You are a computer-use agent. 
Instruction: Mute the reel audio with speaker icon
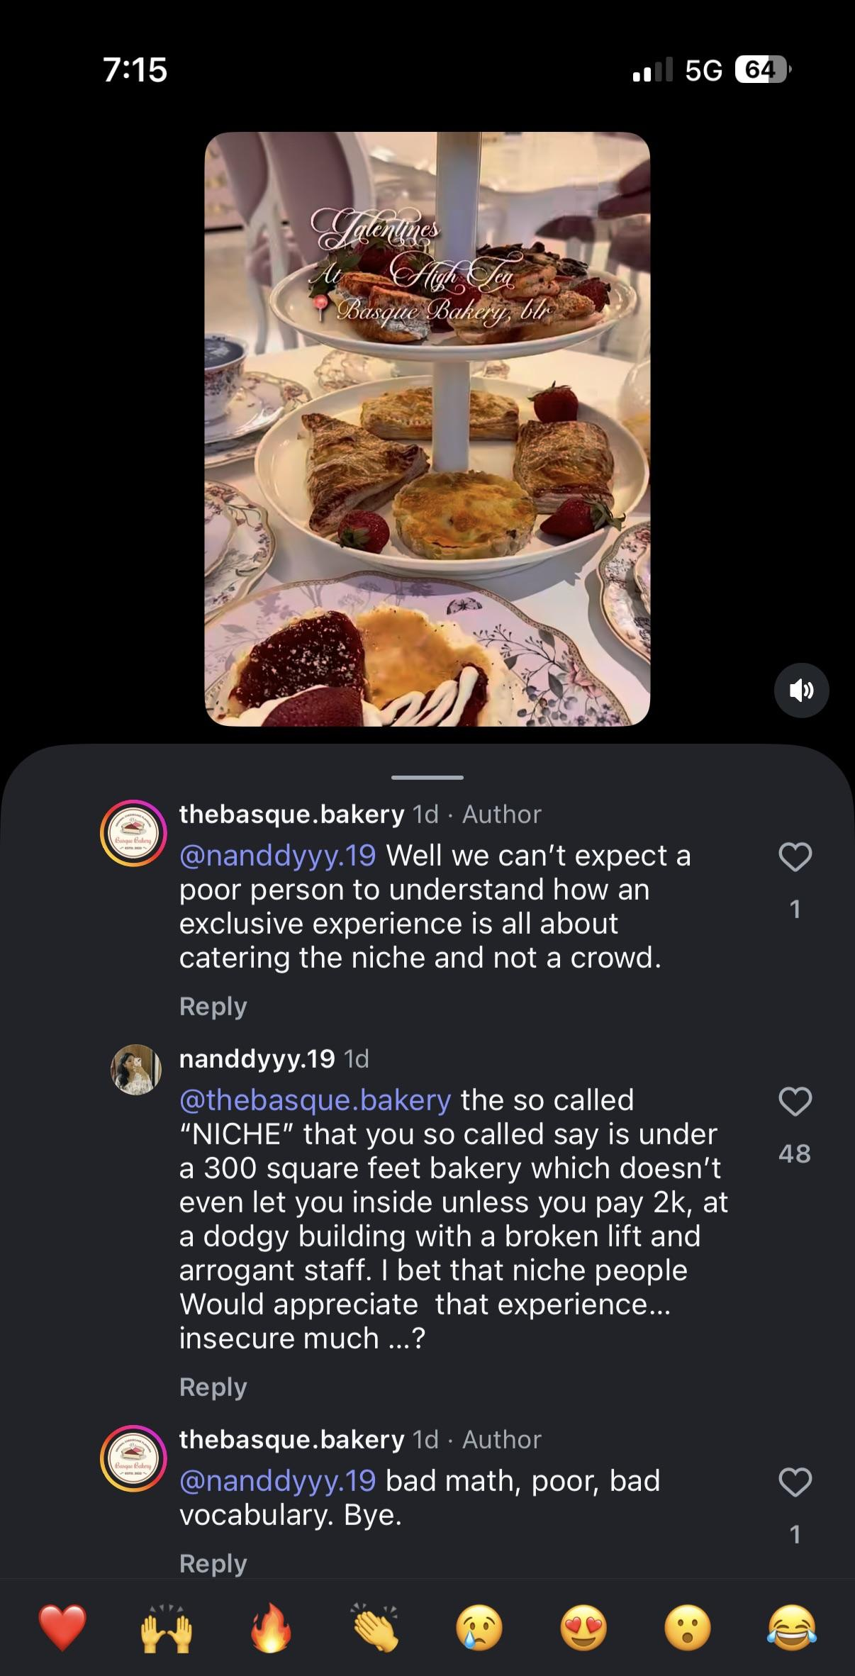coord(801,690)
